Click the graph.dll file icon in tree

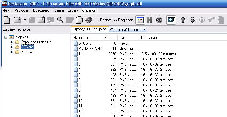pyautogui.click(x=11, y=37)
